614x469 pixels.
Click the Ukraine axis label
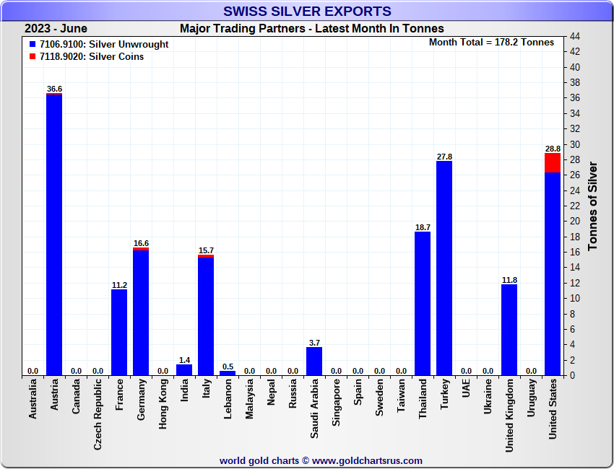click(488, 396)
